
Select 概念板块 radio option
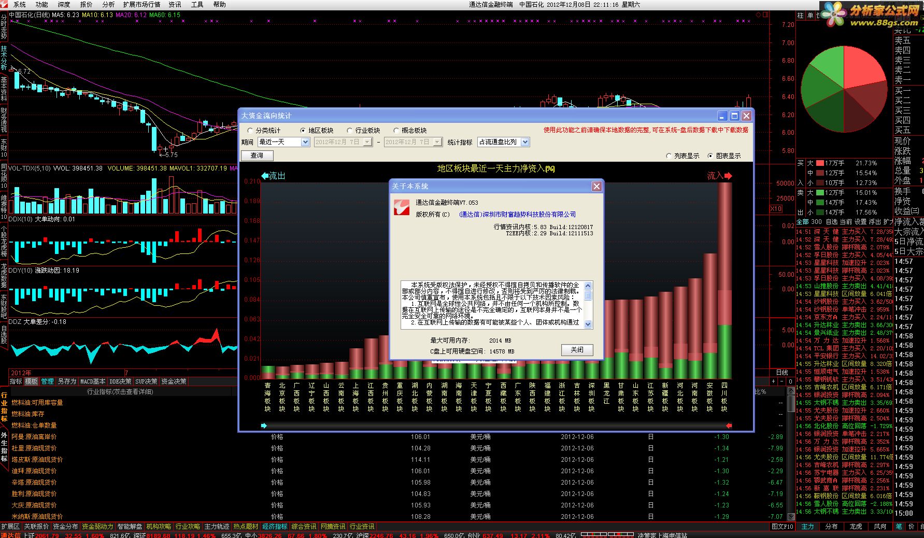pyautogui.click(x=410, y=131)
